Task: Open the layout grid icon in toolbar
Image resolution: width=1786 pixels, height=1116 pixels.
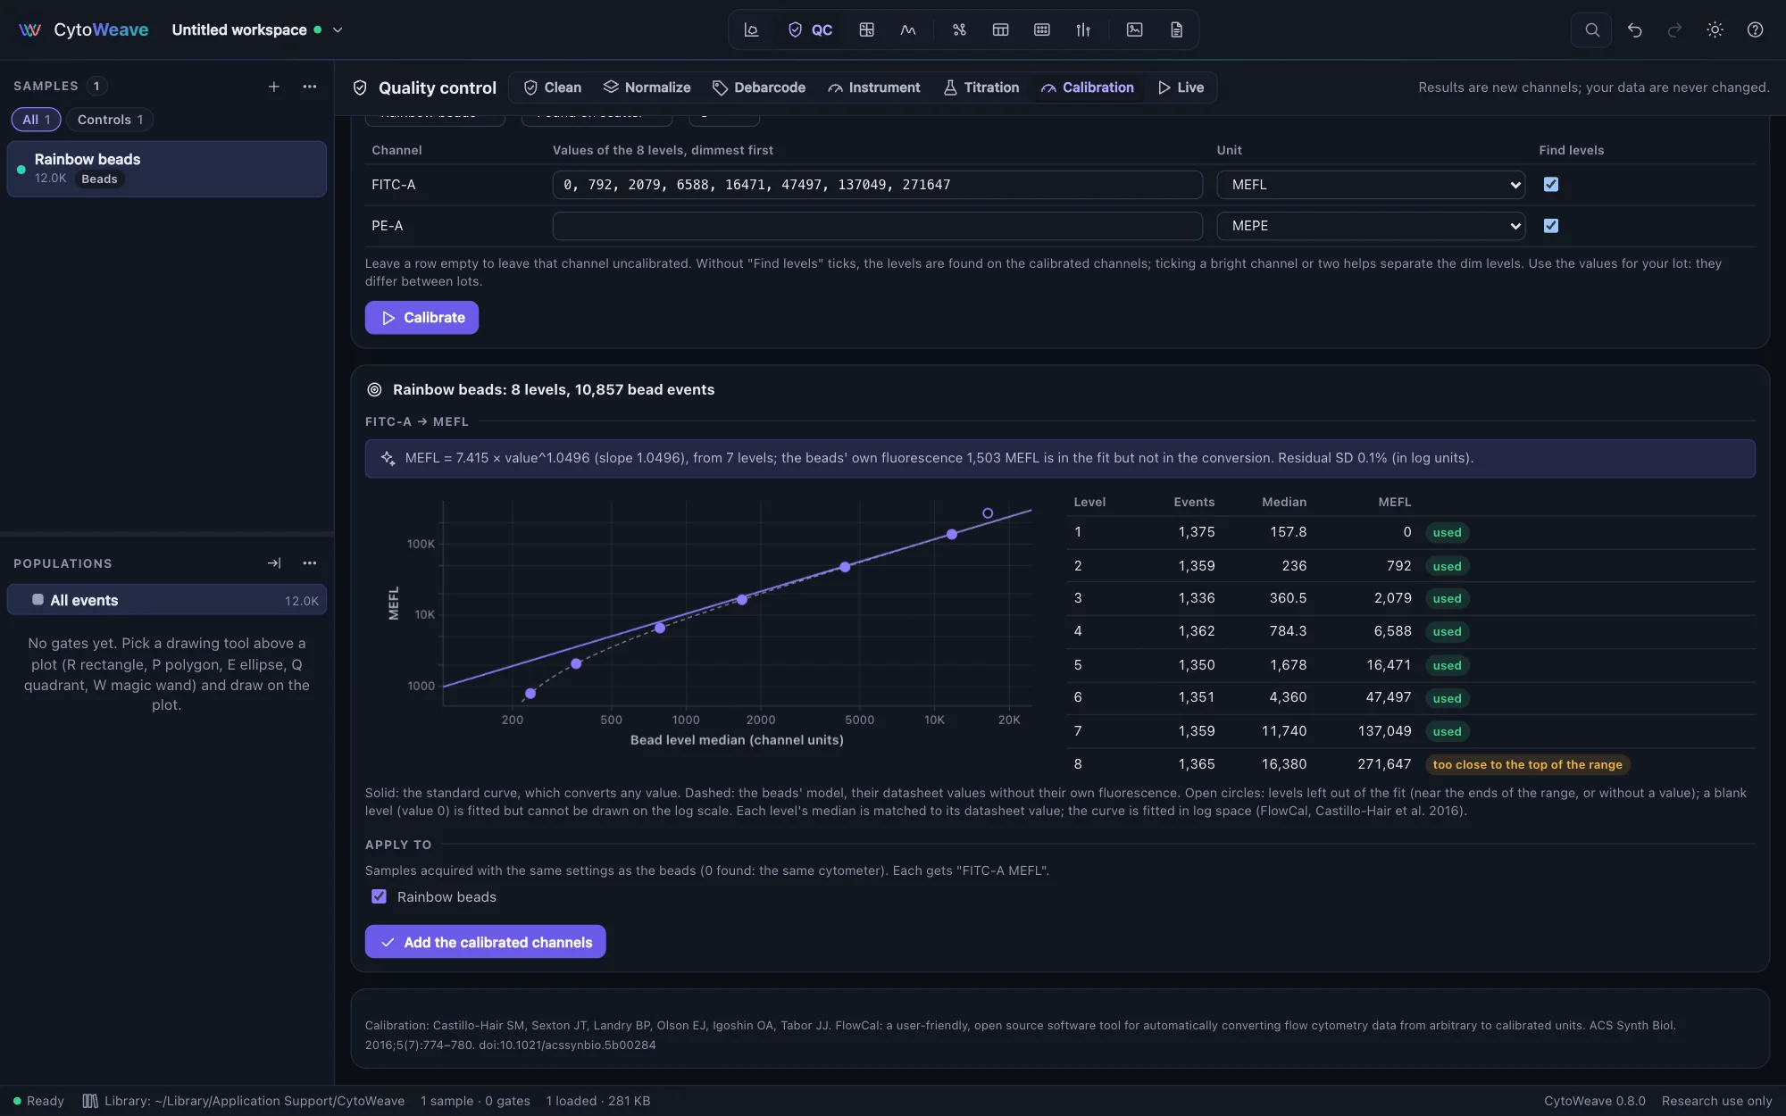Action: click(866, 29)
